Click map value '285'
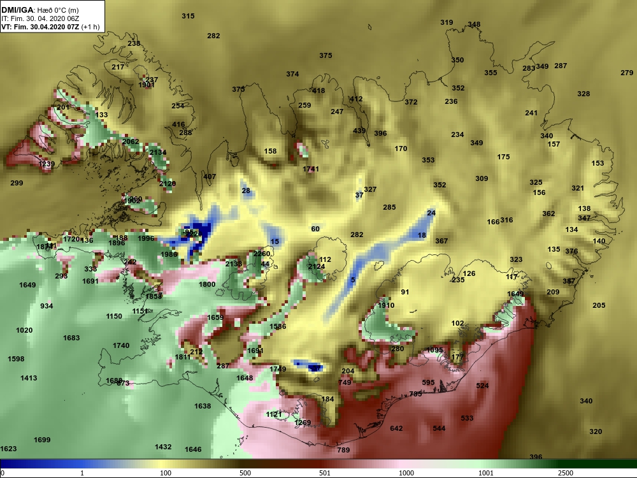This screenshot has height=478, width=637. 389,207
